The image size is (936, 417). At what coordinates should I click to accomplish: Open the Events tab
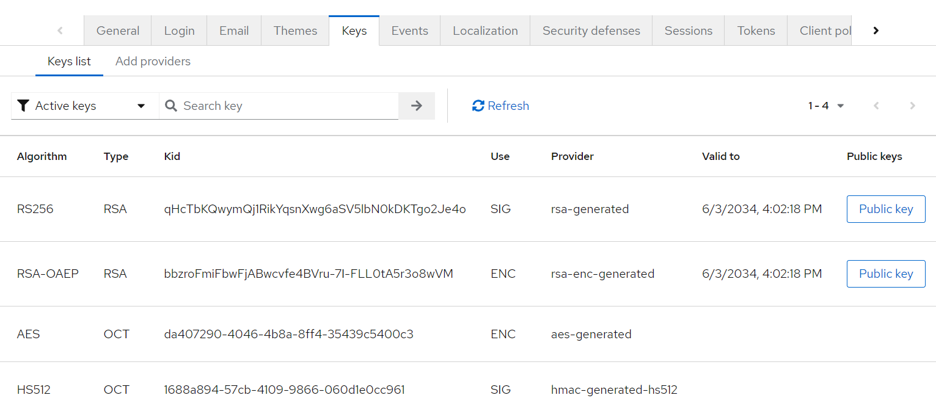[x=409, y=31]
